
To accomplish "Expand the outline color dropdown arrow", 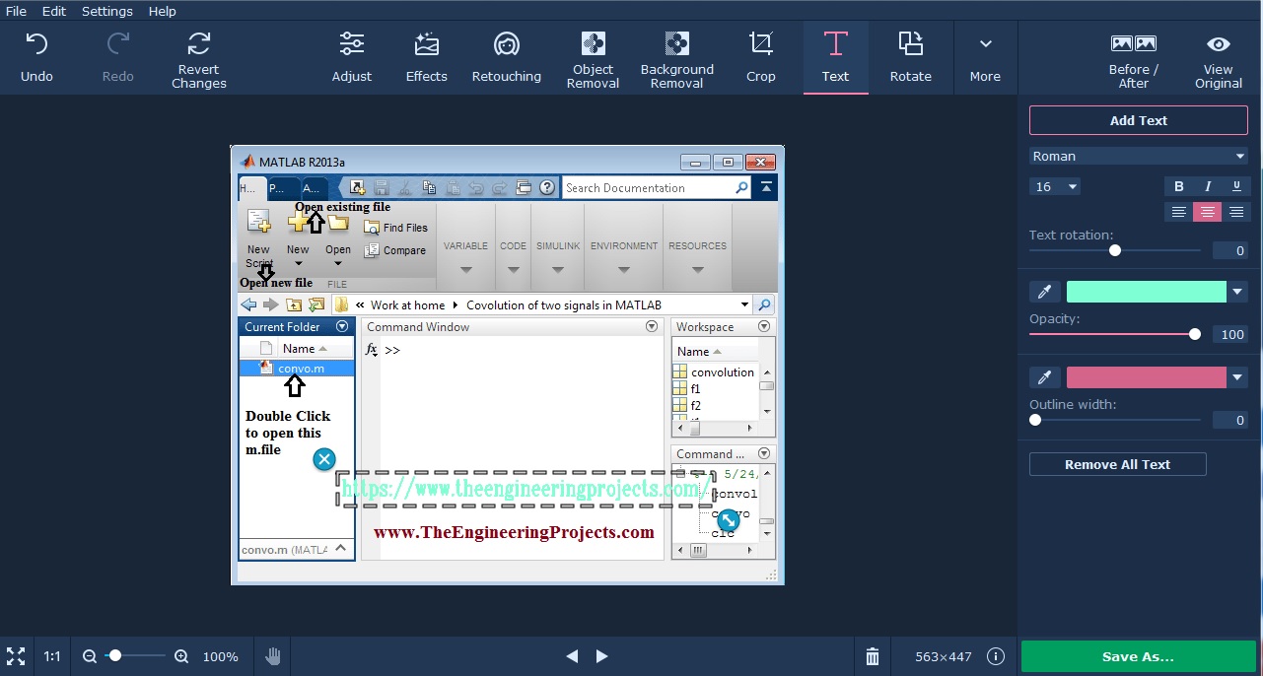I will (1238, 377).
